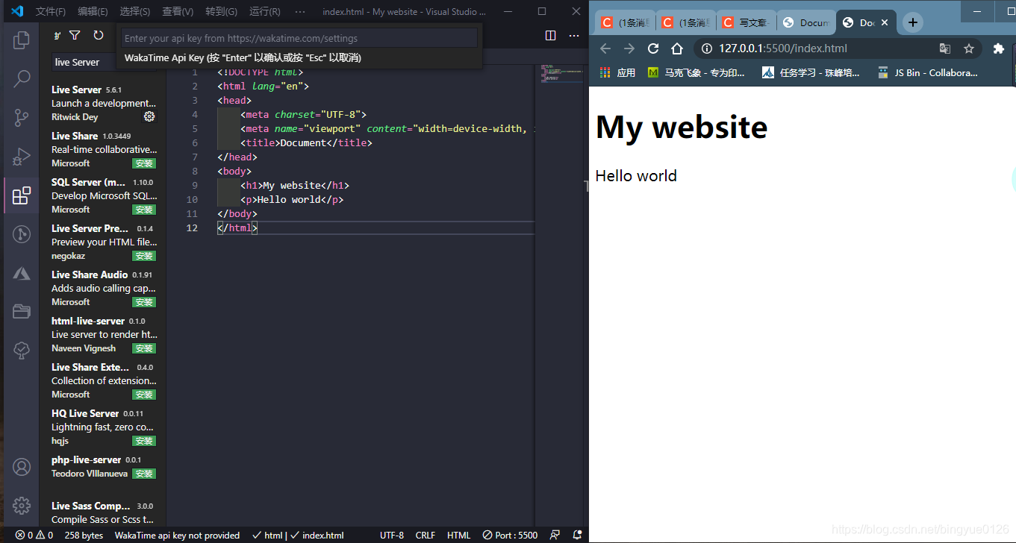
Task: Expand the hidden menu bar ellipsis
Action: (300, 11)
